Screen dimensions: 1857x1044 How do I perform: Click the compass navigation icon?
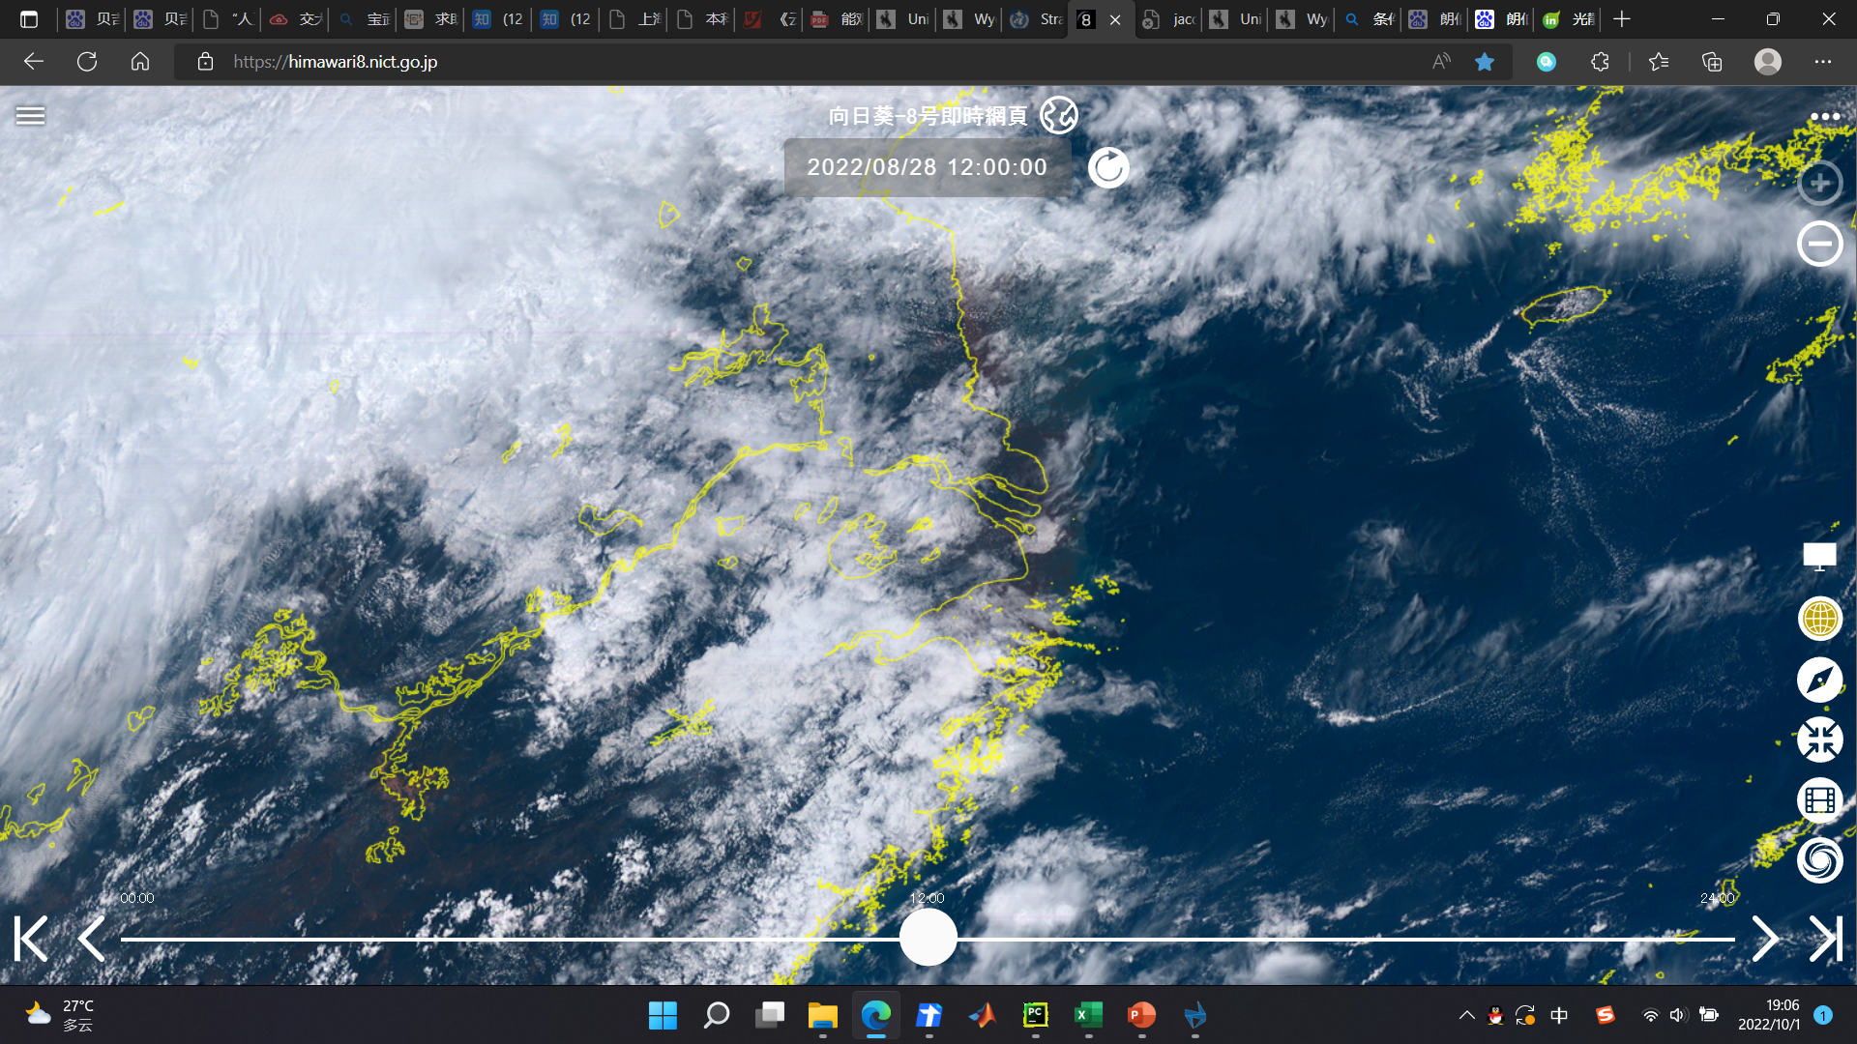coord(1819,680)
